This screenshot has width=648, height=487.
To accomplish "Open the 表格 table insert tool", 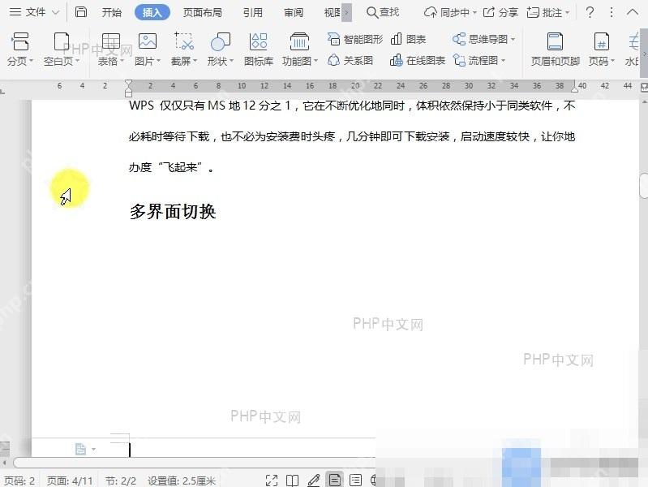I will click(111, 50).
